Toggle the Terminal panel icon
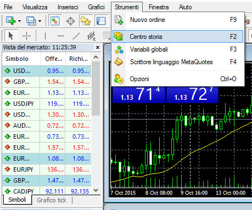252x210 pixels. (101, 21)
